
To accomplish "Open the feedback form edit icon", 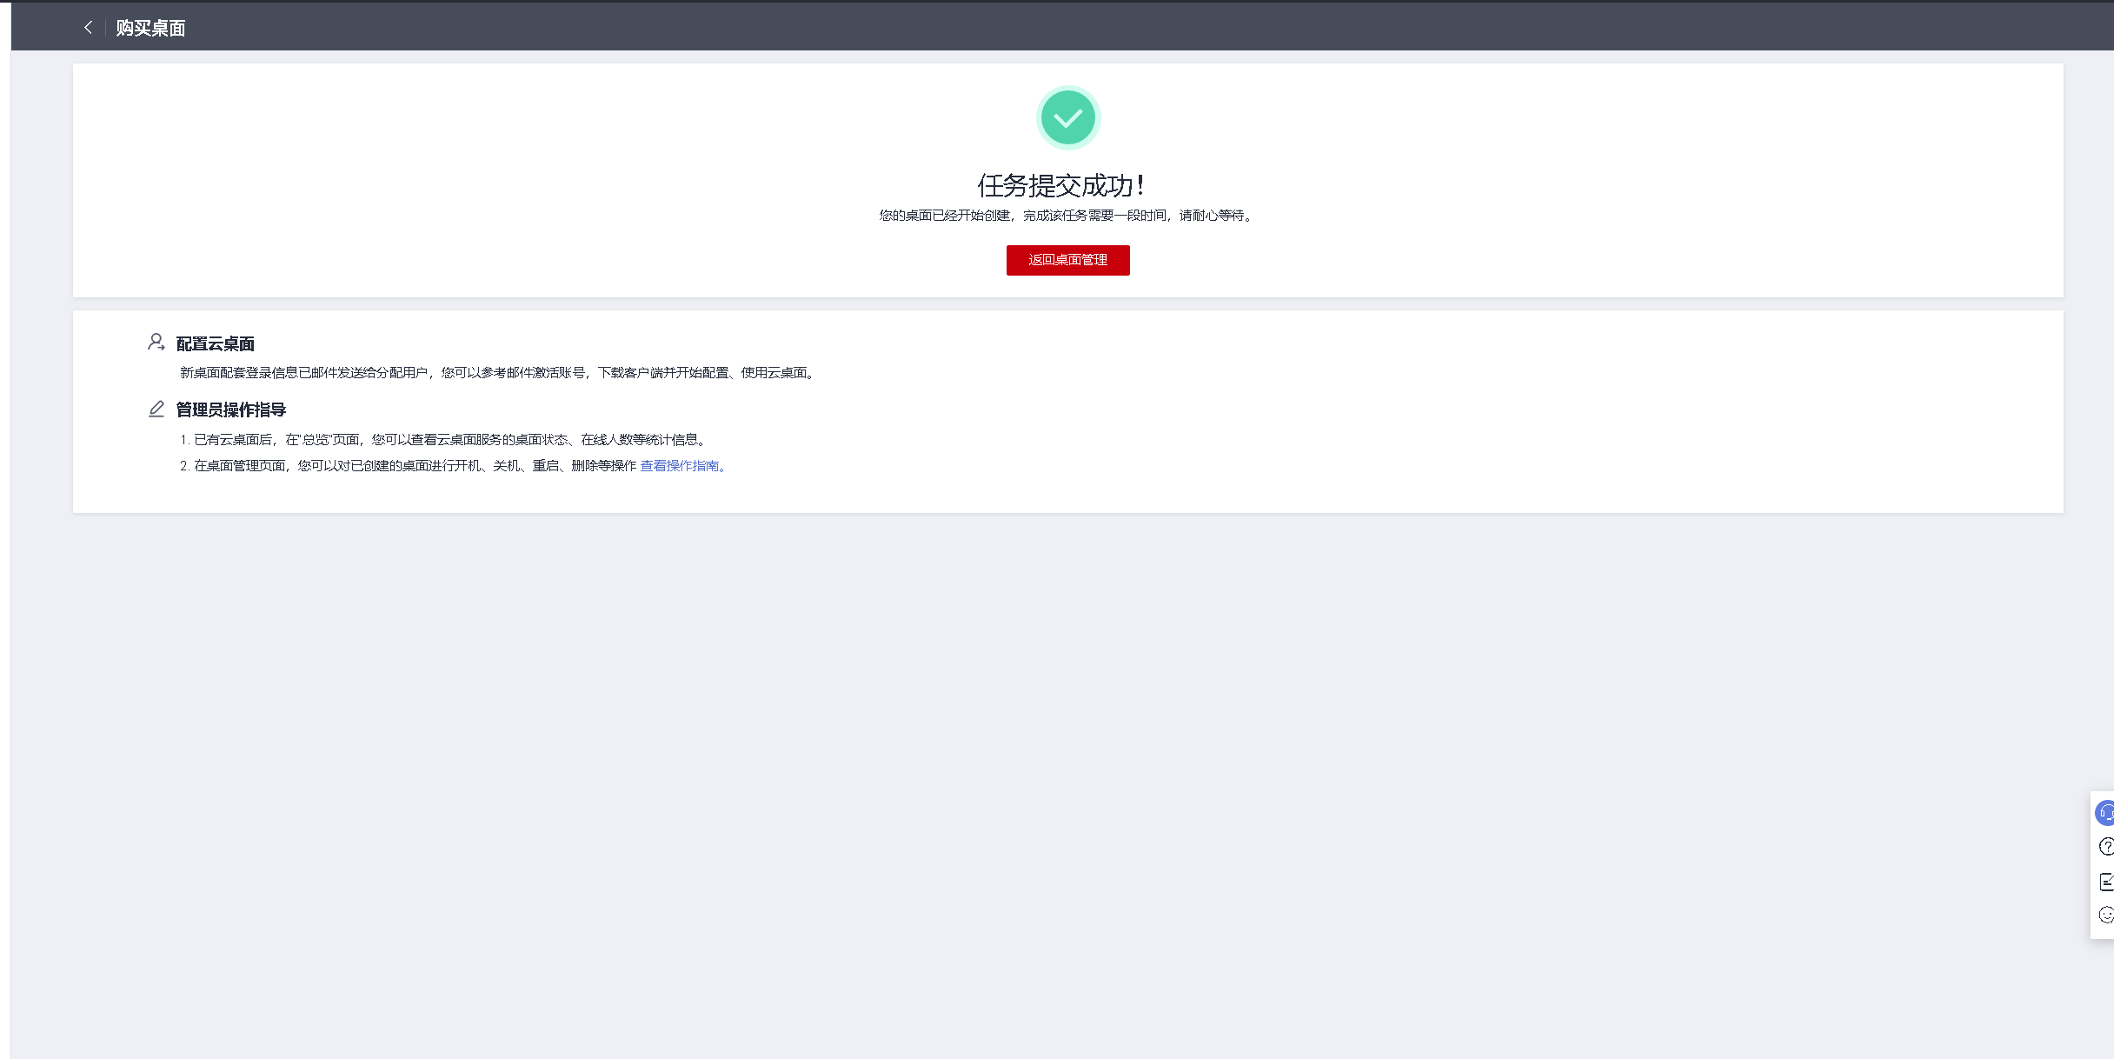I will coord(2105,882).
